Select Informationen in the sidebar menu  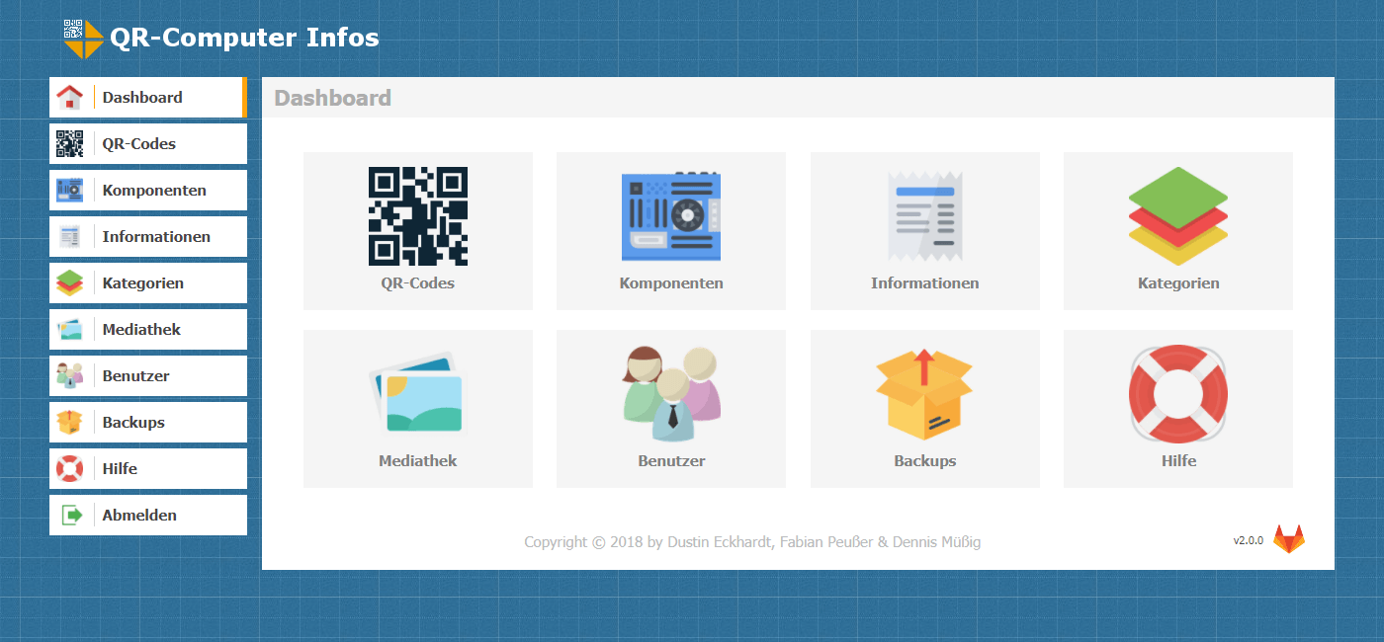click(148, 237)
